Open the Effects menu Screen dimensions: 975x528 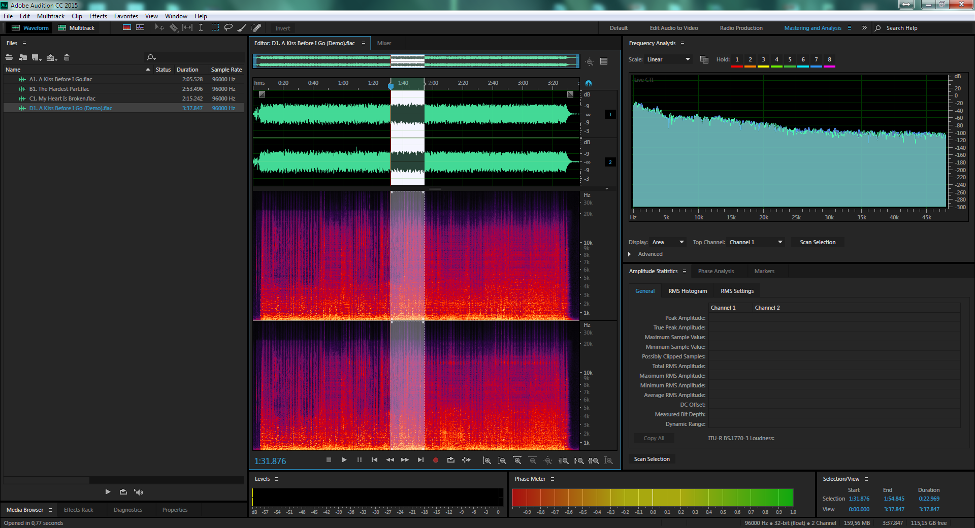[98, 16]
